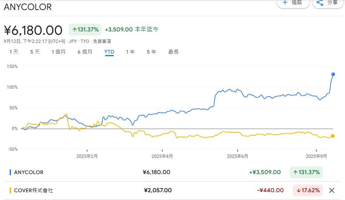Open the 1年 range tab
The width and height of the screenshot is (345, 200).
[x=130, y=52]
